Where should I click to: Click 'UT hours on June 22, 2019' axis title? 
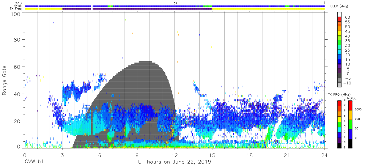click(174, 162)
